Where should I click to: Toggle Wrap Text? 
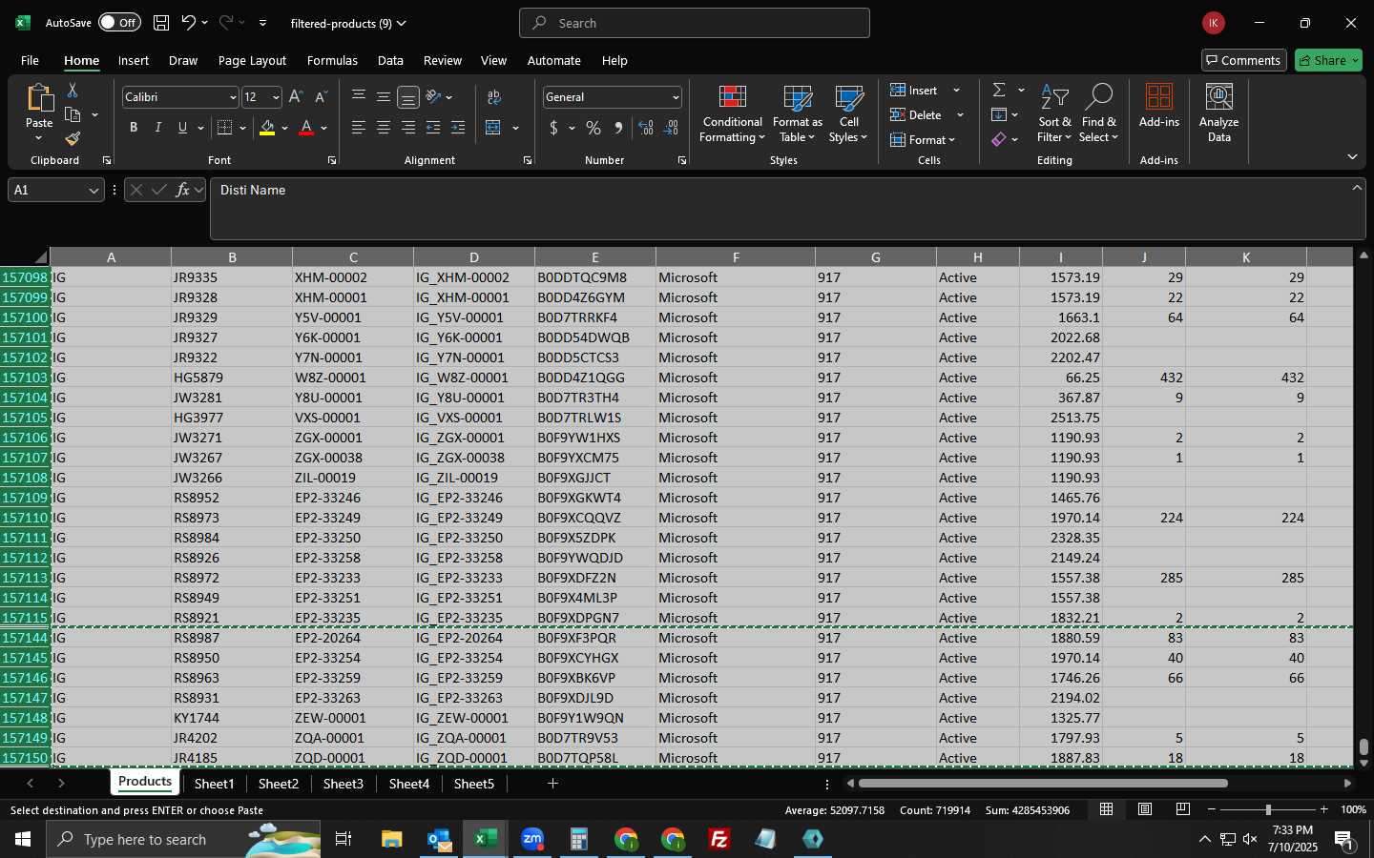click(493, 97)
